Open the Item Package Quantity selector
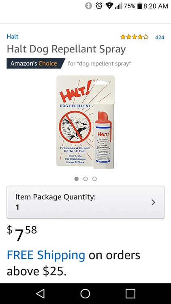This screenshot has height=304, width=171. [85, 202]
